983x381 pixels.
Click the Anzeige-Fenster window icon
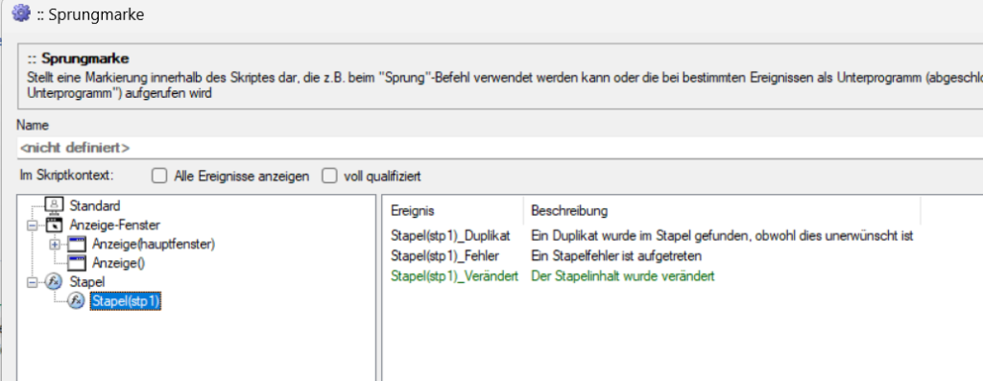[55, 225]
